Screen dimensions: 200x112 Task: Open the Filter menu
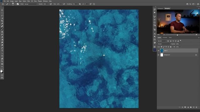pos(28,1)
